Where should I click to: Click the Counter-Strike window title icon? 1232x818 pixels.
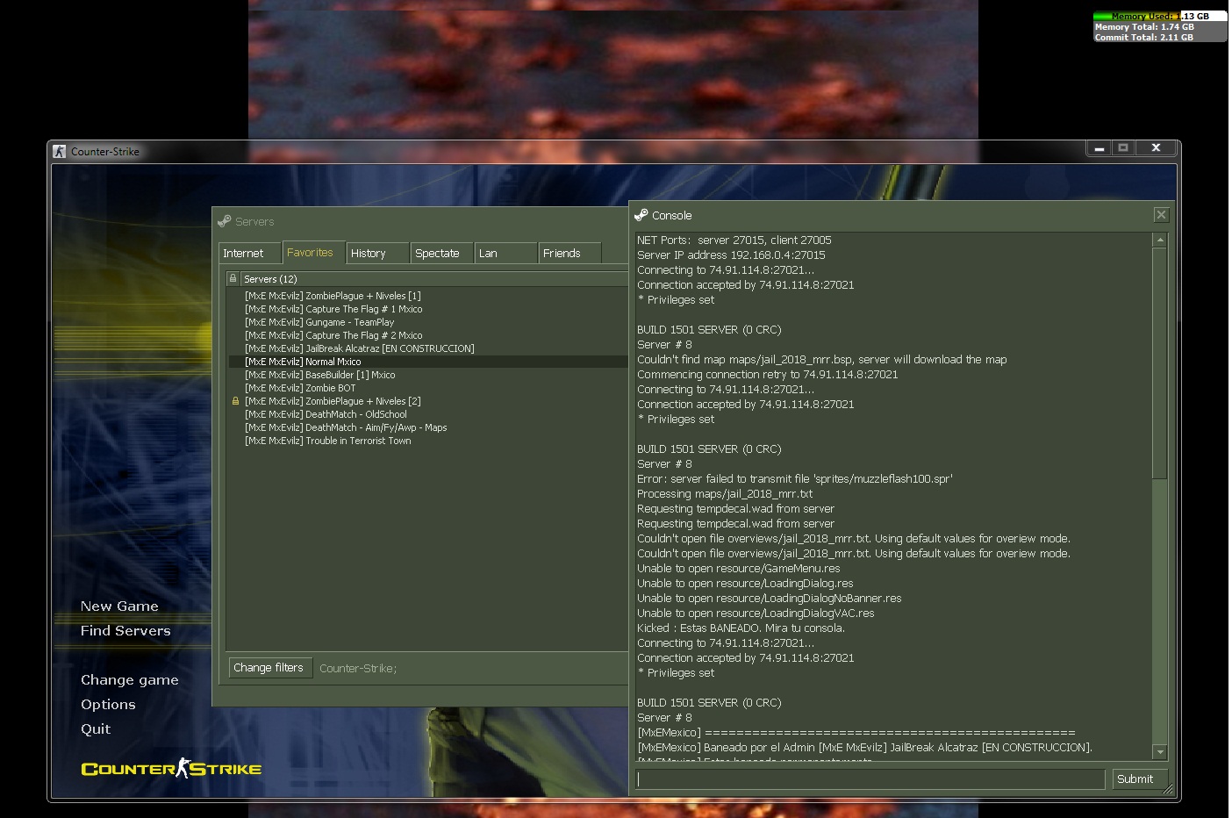(60, 151)
